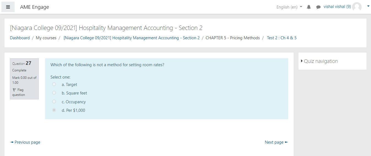
Task: Open the notifications bell
Action: pyautogui.click(x=309, y=7)
